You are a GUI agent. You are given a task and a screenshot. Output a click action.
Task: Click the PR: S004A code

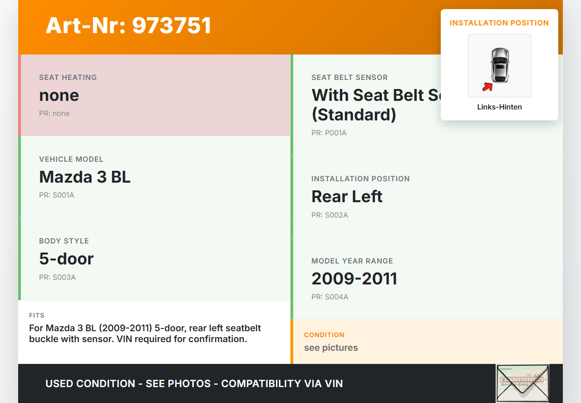[x=330, y=297]
